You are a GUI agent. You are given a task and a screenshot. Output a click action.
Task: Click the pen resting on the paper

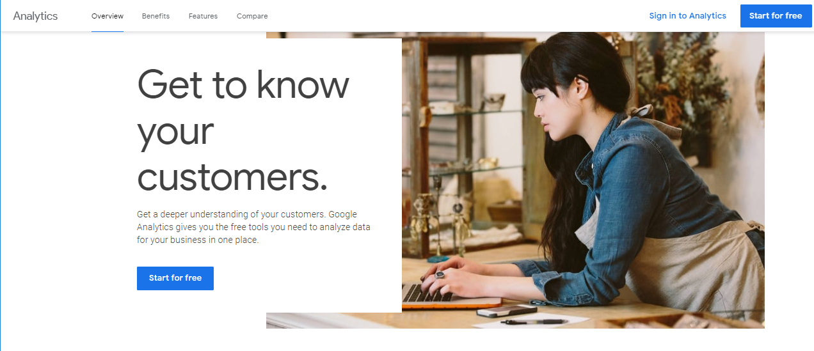(533, 322)
